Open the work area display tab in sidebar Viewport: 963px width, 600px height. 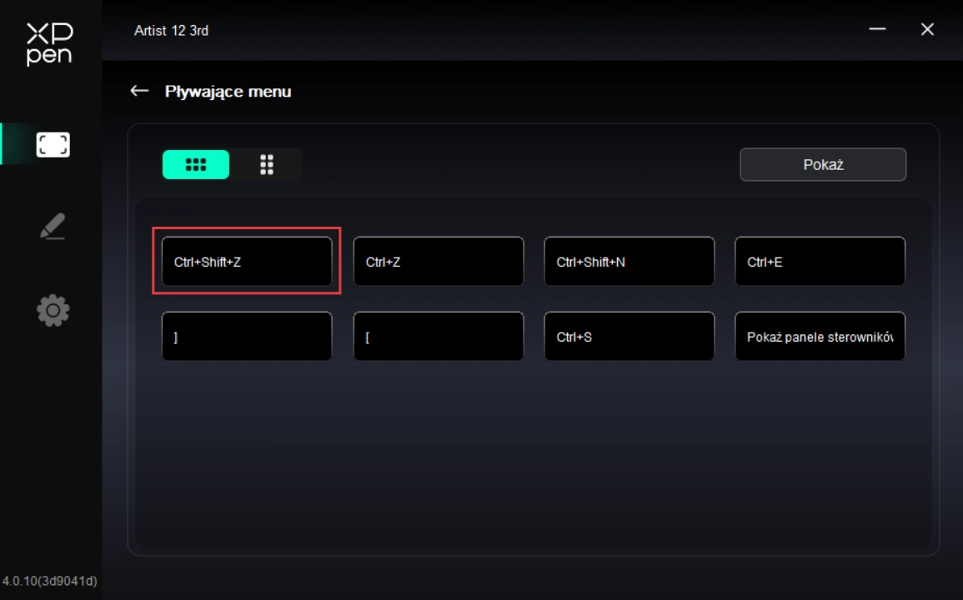[x=53, y=145]
